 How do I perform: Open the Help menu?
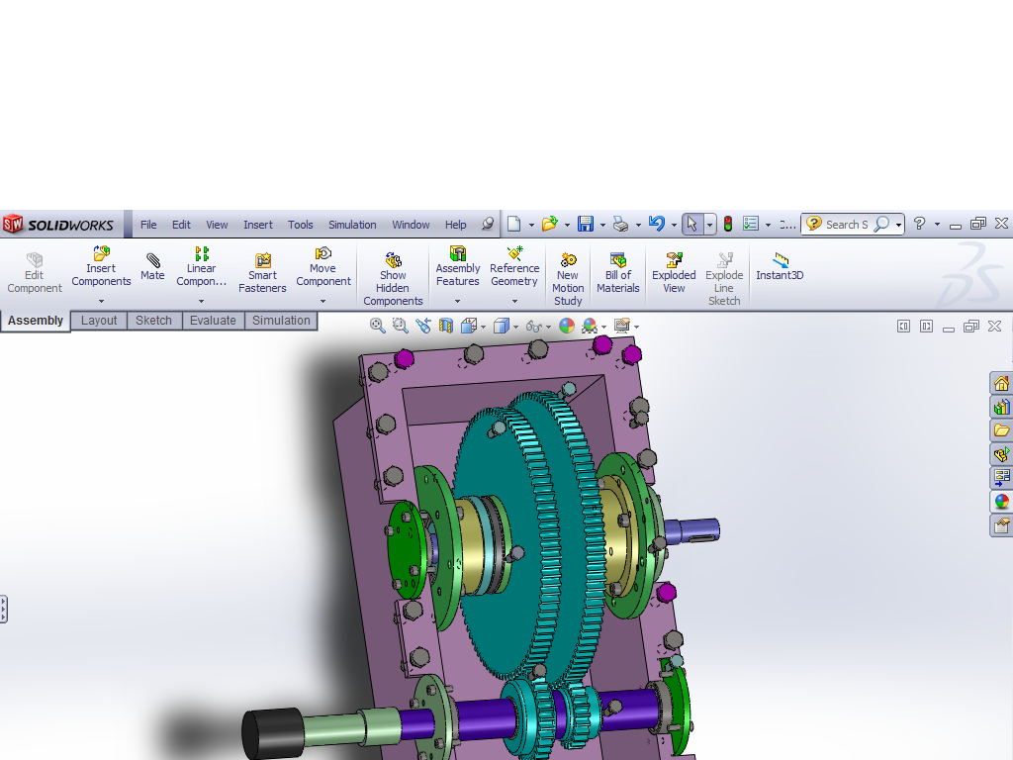coord(455,225)
